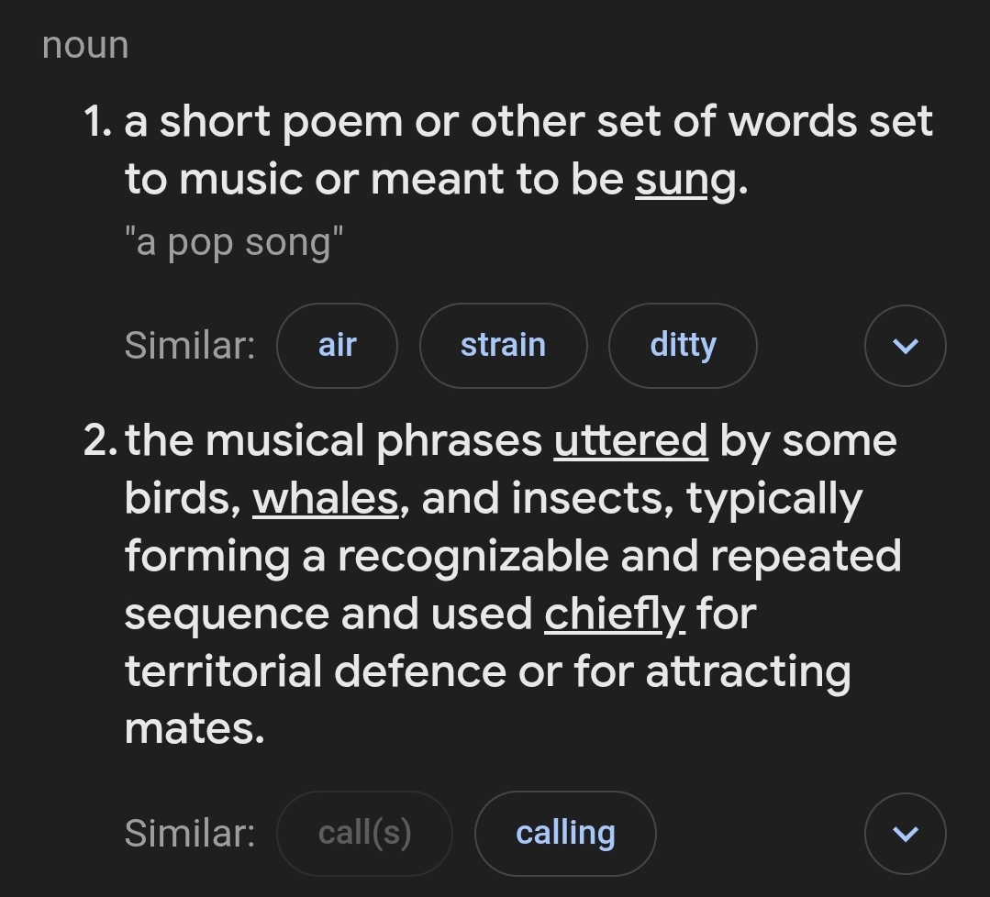
Task: Open the 'ditty' synonym chip
Action: coord(683,345)
